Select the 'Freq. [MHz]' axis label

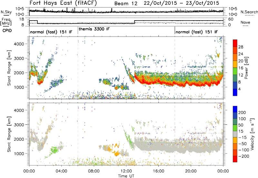click(x=6, y=22)
